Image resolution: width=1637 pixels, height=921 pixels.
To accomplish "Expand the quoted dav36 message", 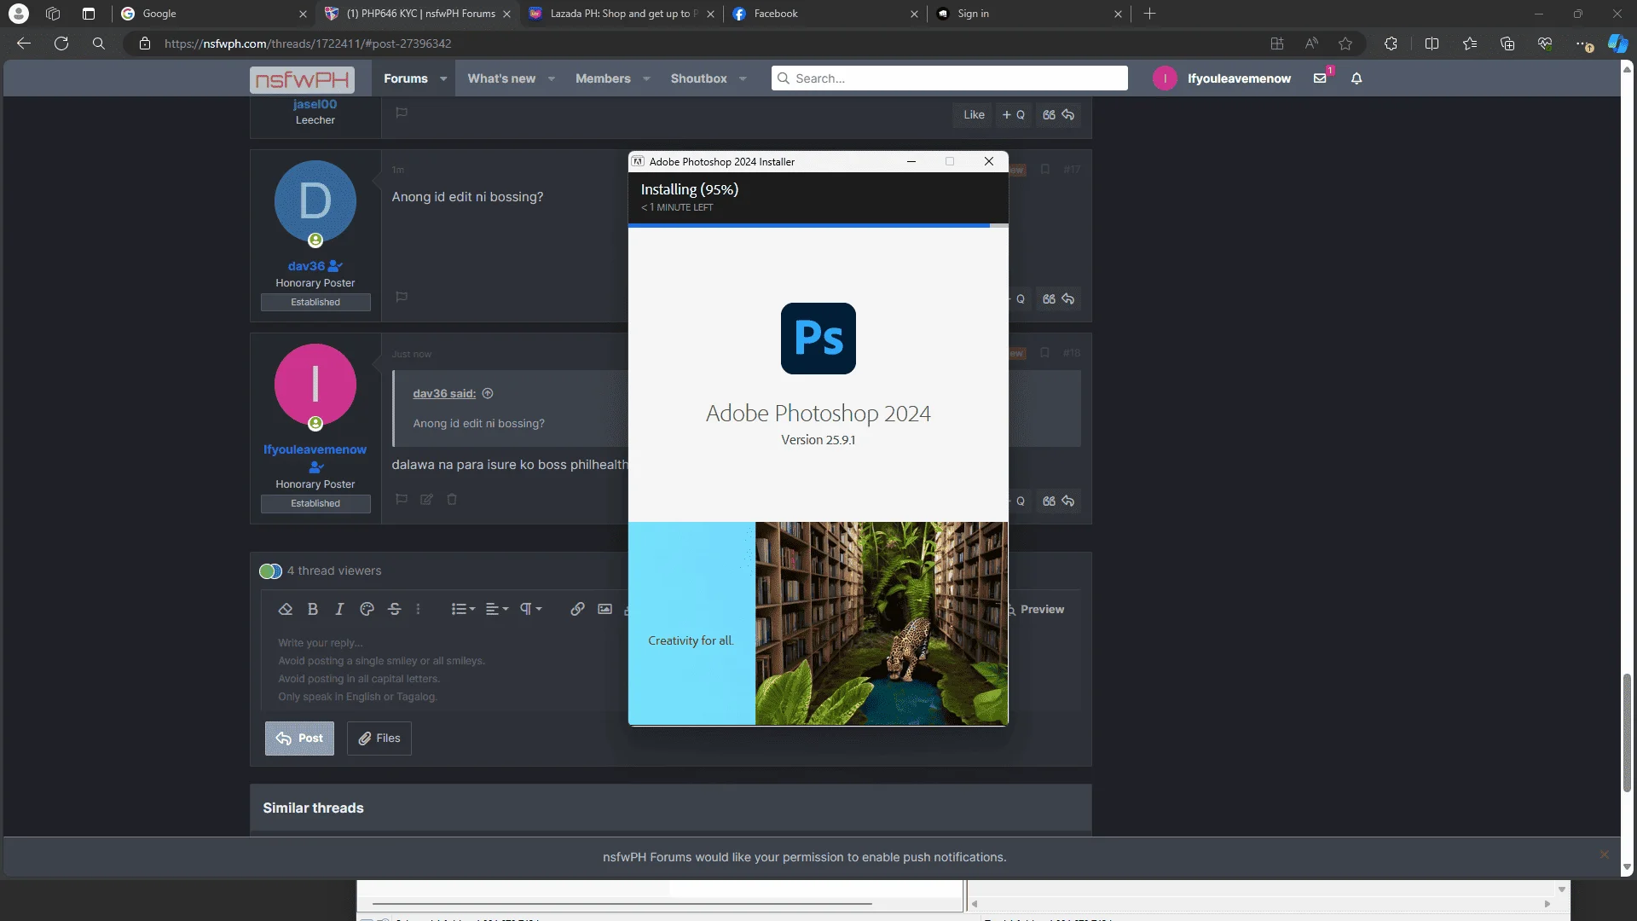I will [x=488, y=394].
